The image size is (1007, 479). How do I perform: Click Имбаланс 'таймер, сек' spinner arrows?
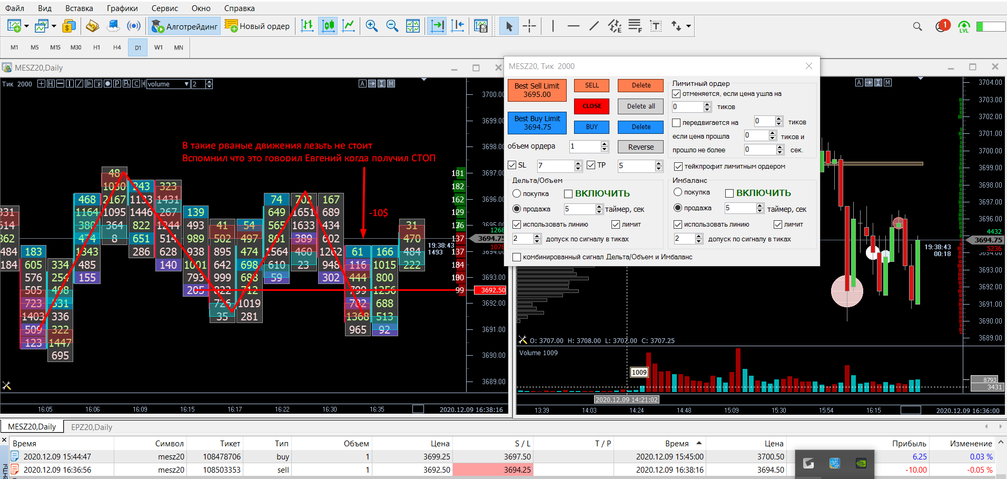click(x=760, y=209)
